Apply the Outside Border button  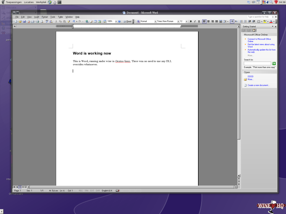259,21
